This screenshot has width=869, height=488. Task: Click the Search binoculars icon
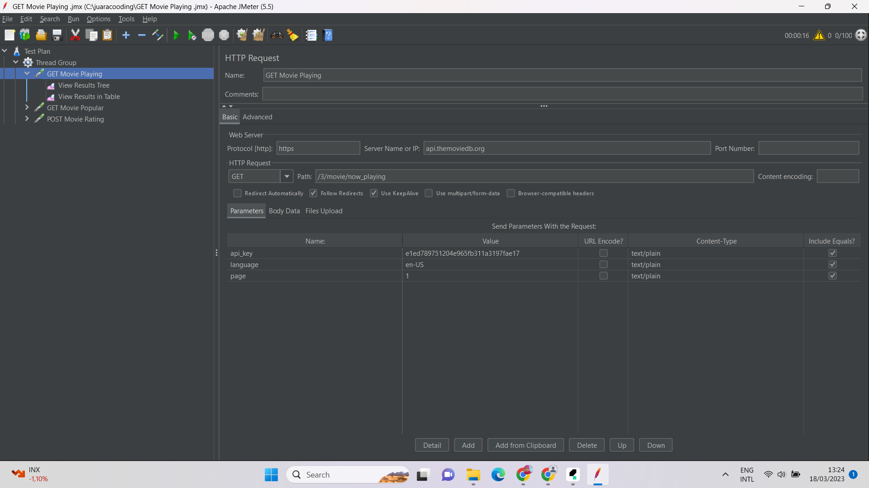click(x=277, y=35)
